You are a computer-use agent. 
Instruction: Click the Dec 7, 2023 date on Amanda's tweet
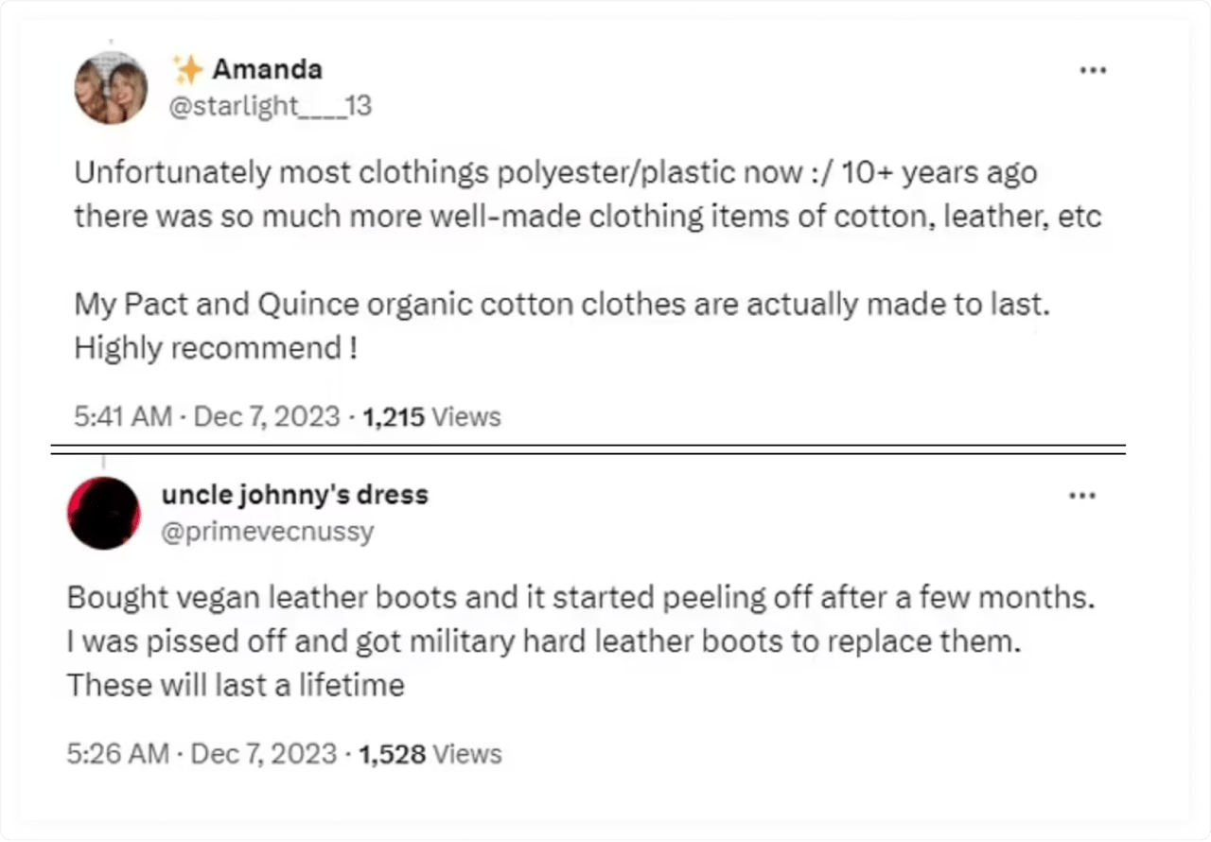coord(266,417)
